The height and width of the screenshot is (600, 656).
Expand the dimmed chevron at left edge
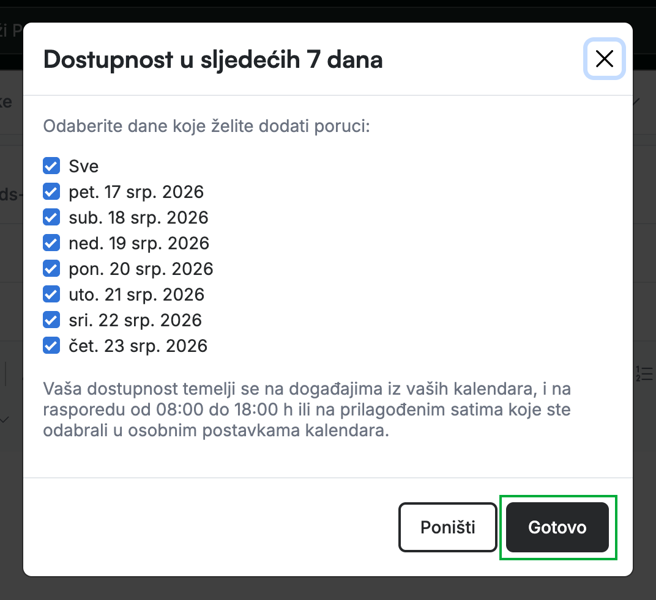4,420
